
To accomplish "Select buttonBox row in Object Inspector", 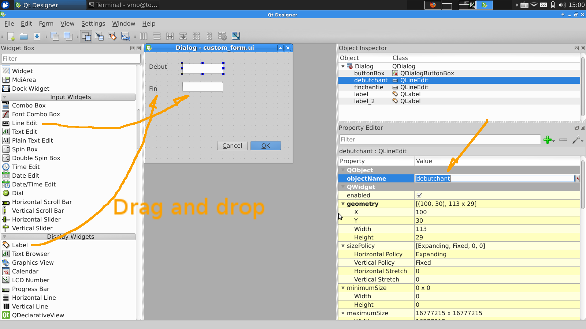I will 459,73.
